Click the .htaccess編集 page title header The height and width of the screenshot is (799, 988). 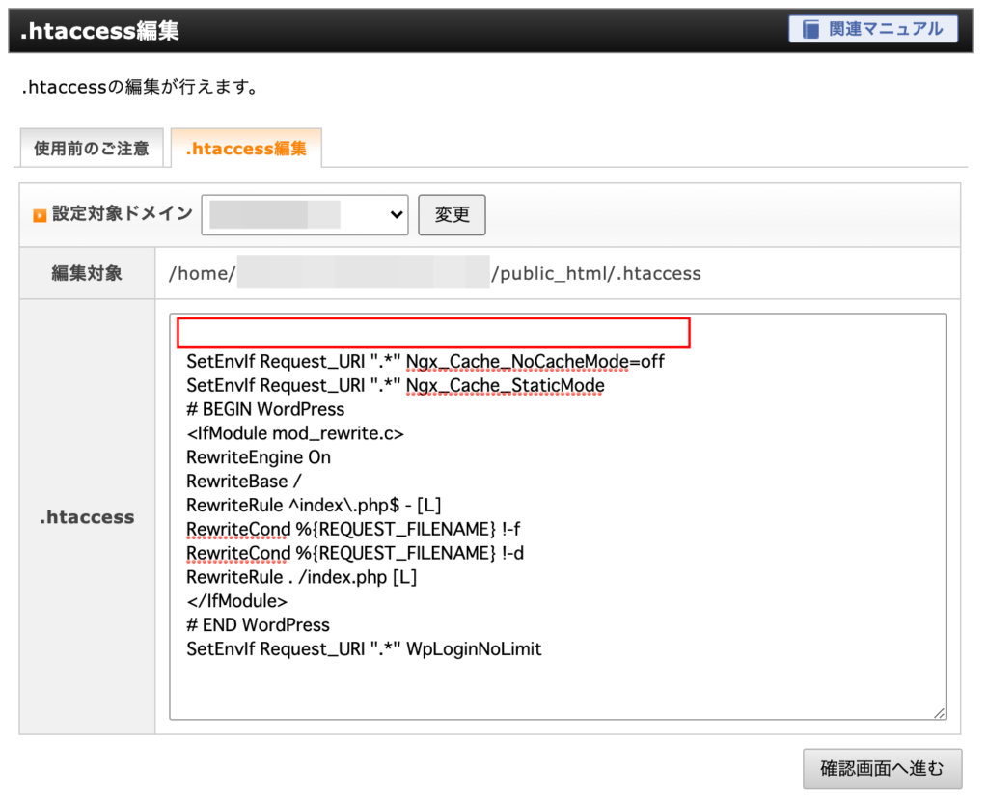click(98, 30)
